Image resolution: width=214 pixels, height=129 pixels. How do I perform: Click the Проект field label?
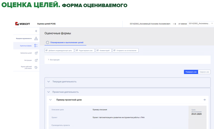(54, 118)
